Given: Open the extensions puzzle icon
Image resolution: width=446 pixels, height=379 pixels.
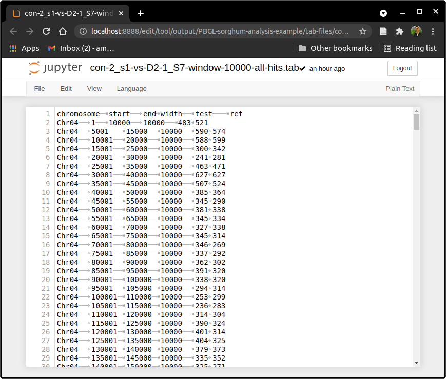Looking at the screenshot, I should click(x=400, y=31).
